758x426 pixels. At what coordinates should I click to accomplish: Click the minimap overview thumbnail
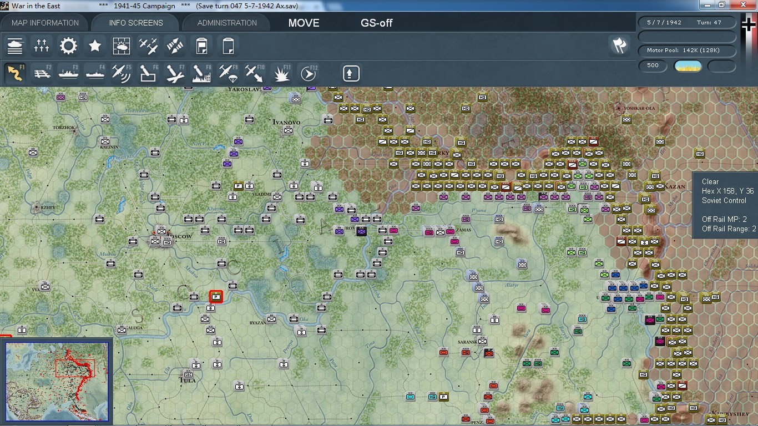point(58,382)
